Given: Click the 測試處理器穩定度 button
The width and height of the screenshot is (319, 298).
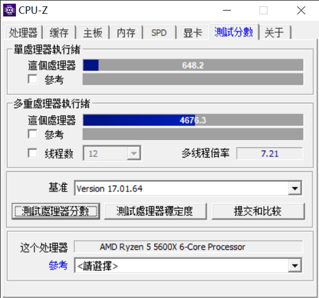Looking at the screenshot, I should [156, 211].
